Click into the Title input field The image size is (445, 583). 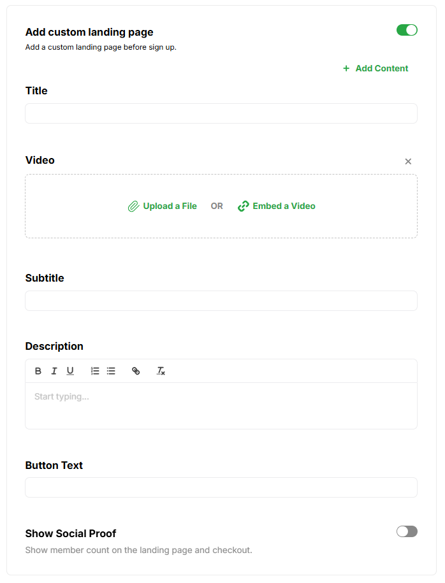pyautogui.click(x=221, y=113)
